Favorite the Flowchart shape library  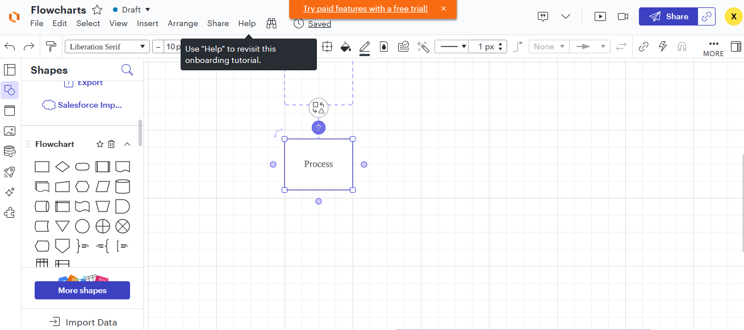pos(99,144)
